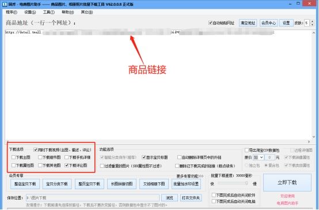Screen dimensions: 319x210
Task: Click the 立即下载 button
Action: pyautogui.click(x=287, y=182)
